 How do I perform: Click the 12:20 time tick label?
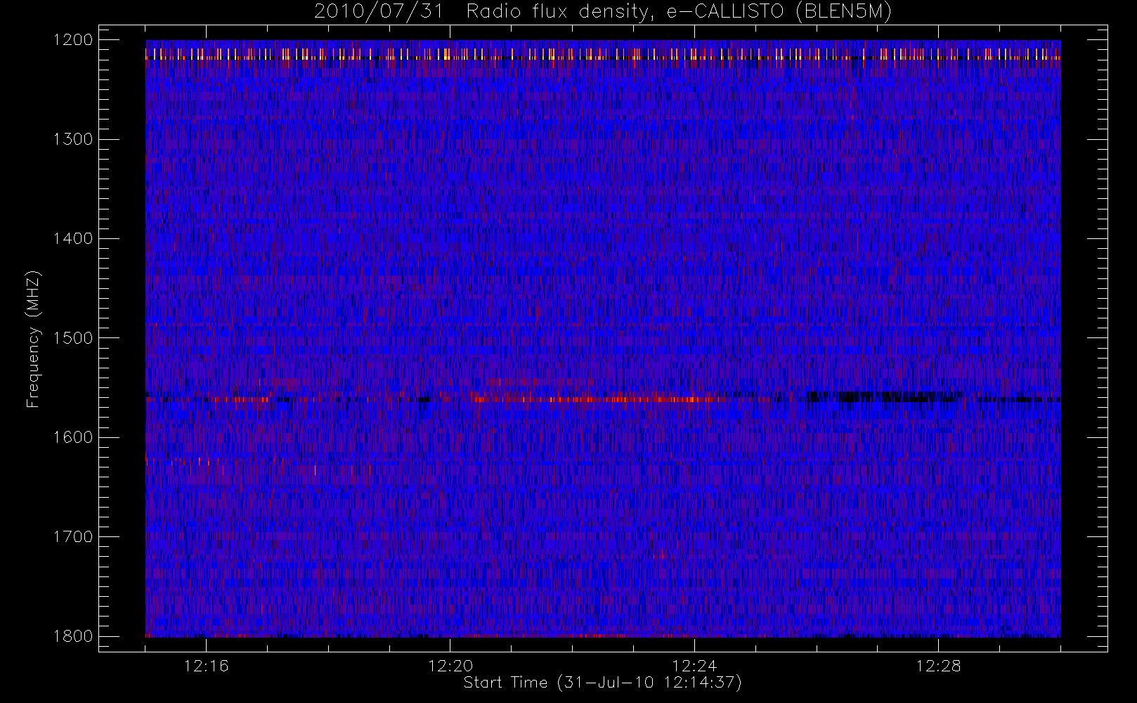tap(450, 666)
